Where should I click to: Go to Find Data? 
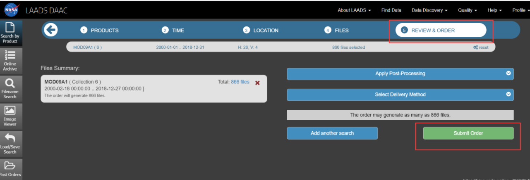tap(391, 10)
